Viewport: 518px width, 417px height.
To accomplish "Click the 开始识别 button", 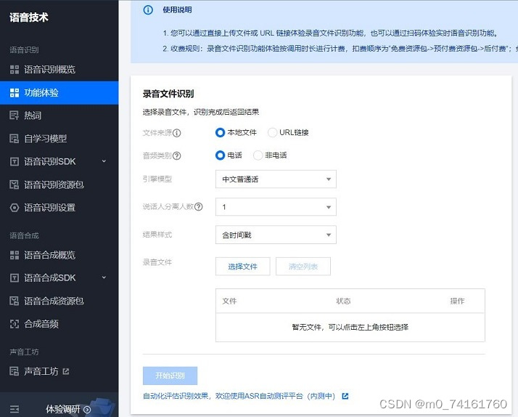I will 170,376.
